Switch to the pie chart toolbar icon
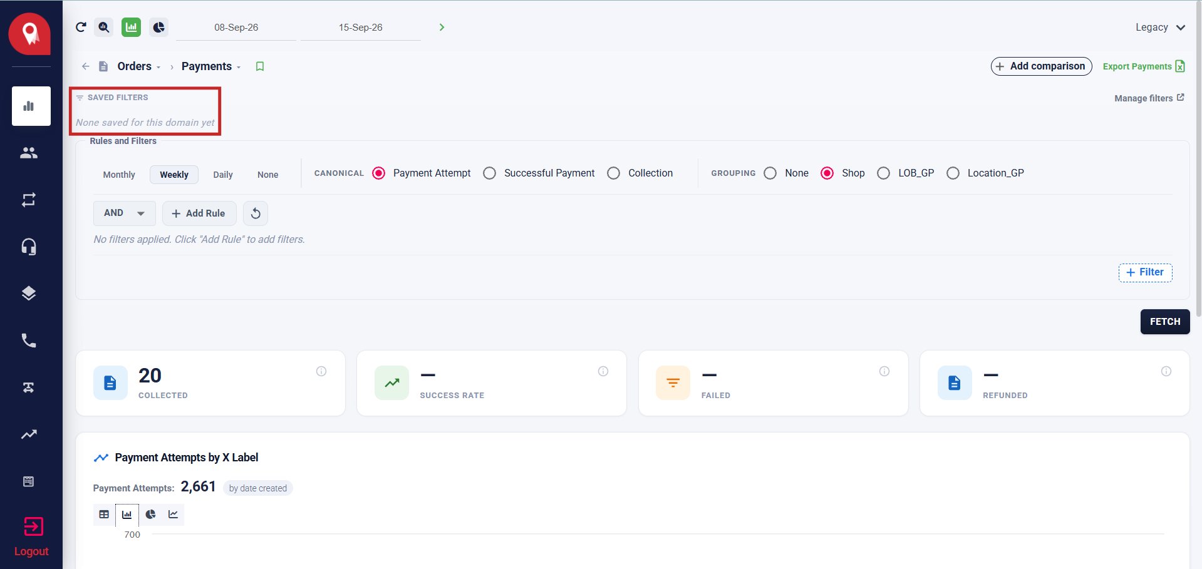 [159, 27]
